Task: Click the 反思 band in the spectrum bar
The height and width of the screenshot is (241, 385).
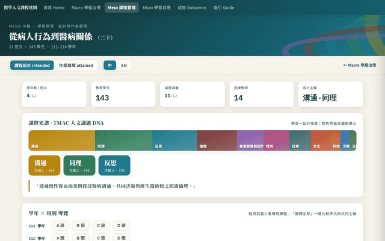Action: (174, 140)
